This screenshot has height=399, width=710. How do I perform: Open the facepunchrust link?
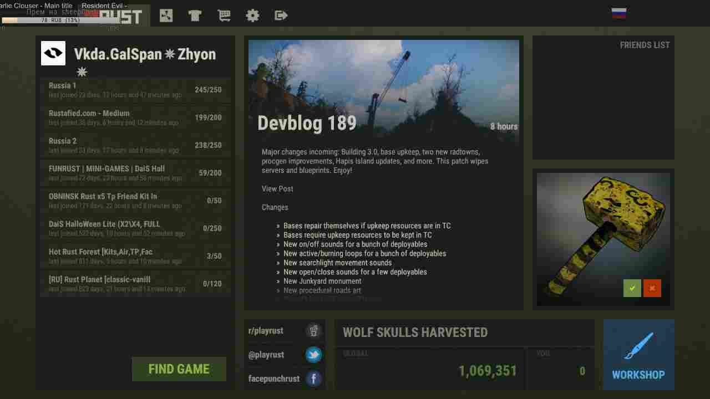[x=274, y=378]
